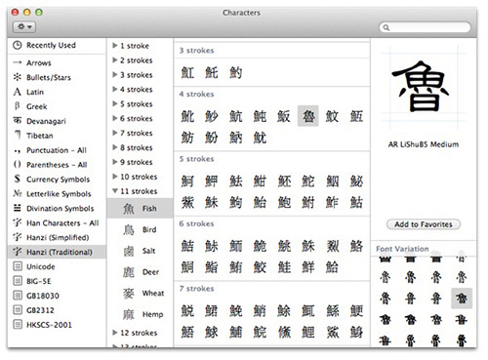Select the Hemp radical

[140, 314]
